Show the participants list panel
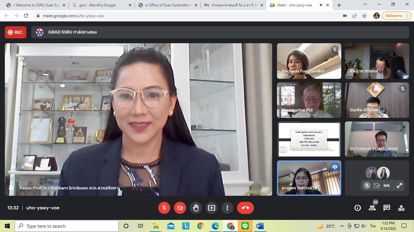The image size is (414, 232). (372, 208)
